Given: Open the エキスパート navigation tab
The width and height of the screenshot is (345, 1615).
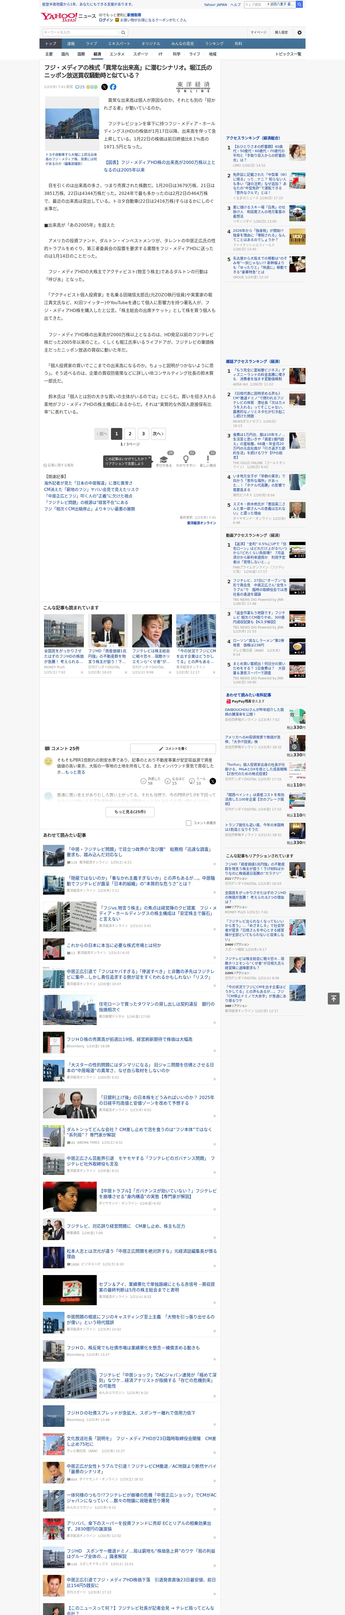Looking at the screenshot, I should point(119,44).
